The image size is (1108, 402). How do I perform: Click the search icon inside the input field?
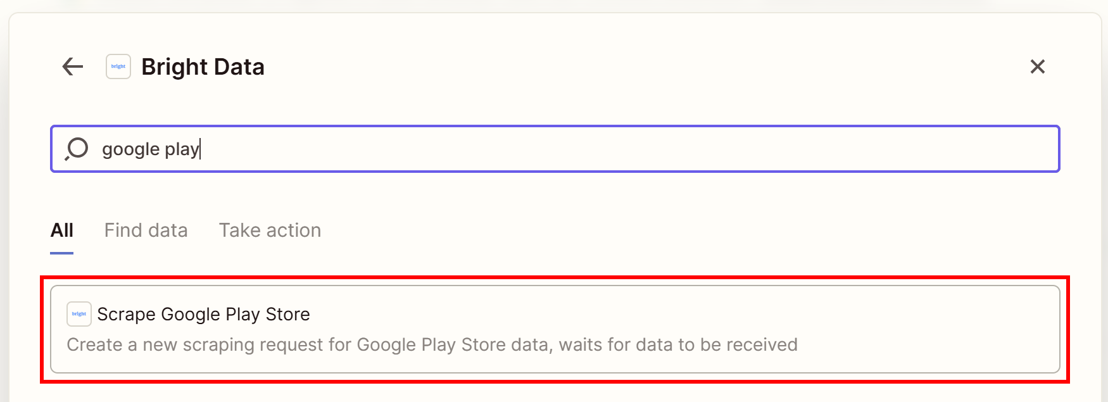tap(77, 149)
